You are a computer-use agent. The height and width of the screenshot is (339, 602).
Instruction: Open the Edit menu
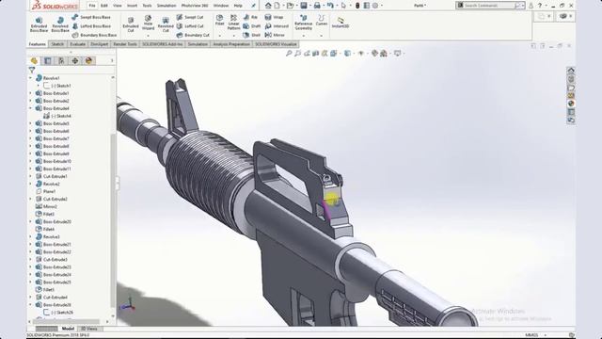(x=104, y=6)
